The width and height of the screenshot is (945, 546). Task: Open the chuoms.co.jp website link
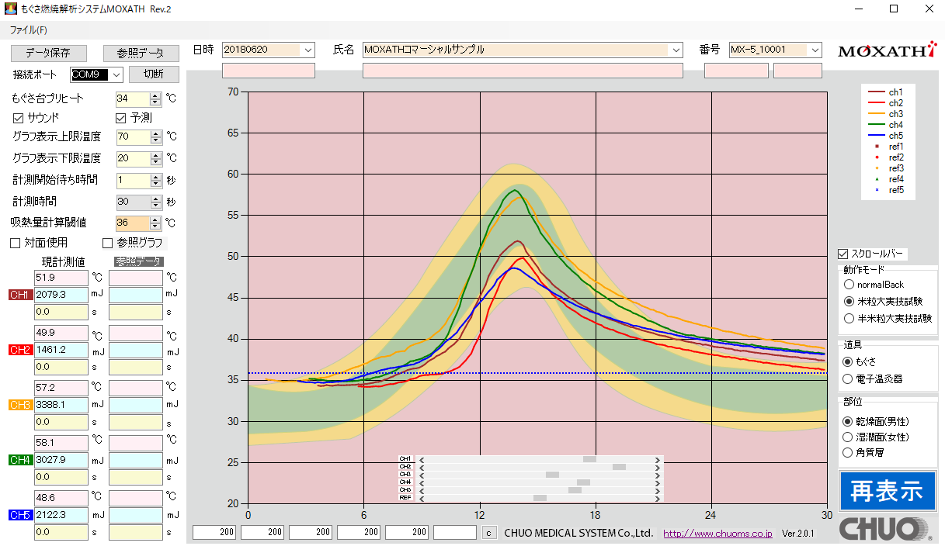pyautogui.click(x=717, y=534)
